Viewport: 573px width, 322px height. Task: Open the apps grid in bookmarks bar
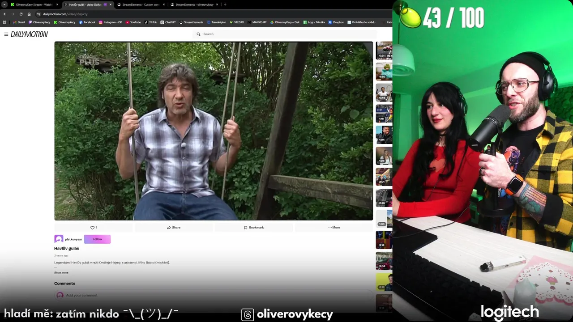tap(4, 22)
